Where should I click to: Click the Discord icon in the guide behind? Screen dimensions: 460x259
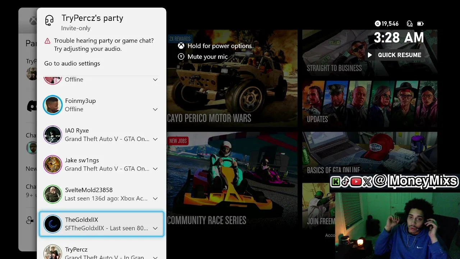click(32, 106)
